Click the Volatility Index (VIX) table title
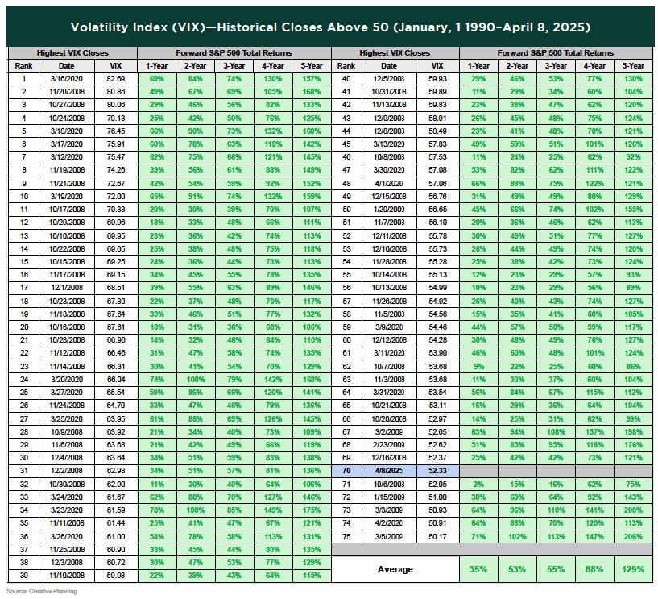Viewport: 658px width, 599px height. click(x=329, y=26)
